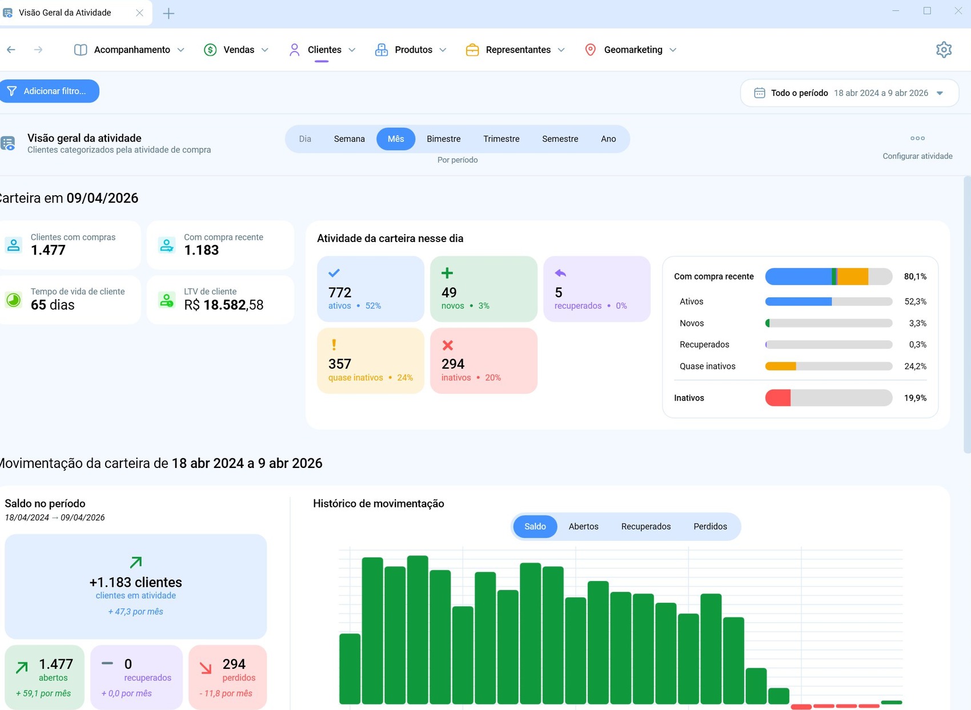This screenshot has width=971, height=710.
Task: Open the Geomarketing dropdown chevron
Action: [673, 50]
